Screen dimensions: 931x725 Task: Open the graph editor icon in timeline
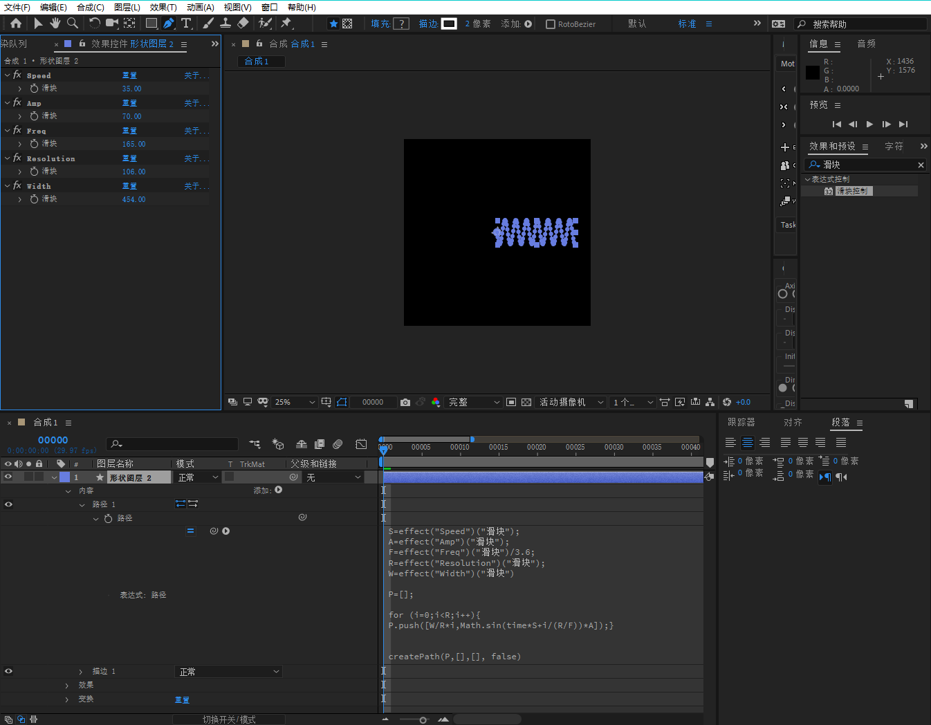click(x=361, y=444)
